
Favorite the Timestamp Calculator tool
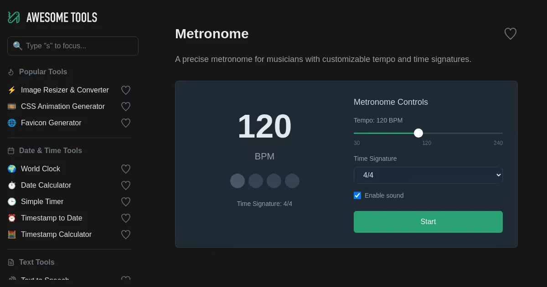tap(126, 235)
